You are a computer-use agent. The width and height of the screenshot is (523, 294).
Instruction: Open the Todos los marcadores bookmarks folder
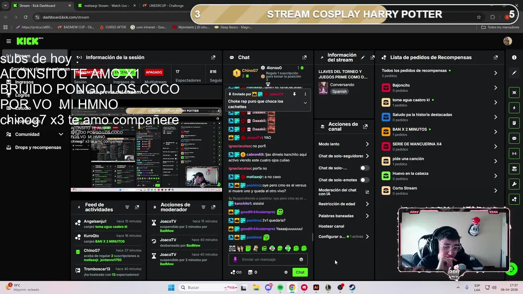tap(500, 27)
